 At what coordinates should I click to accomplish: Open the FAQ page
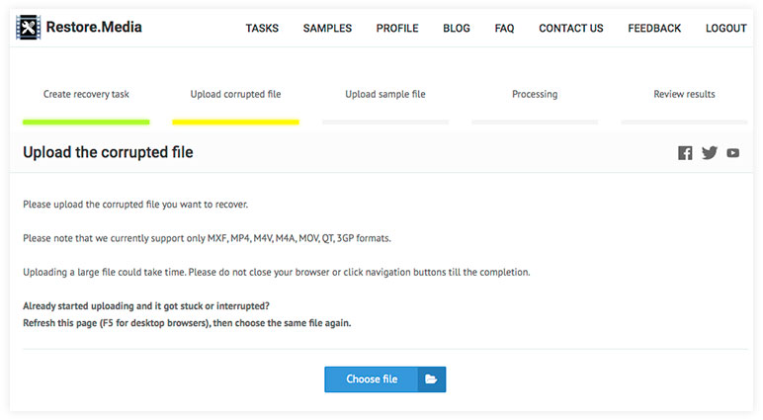click(x=504, y=29)
